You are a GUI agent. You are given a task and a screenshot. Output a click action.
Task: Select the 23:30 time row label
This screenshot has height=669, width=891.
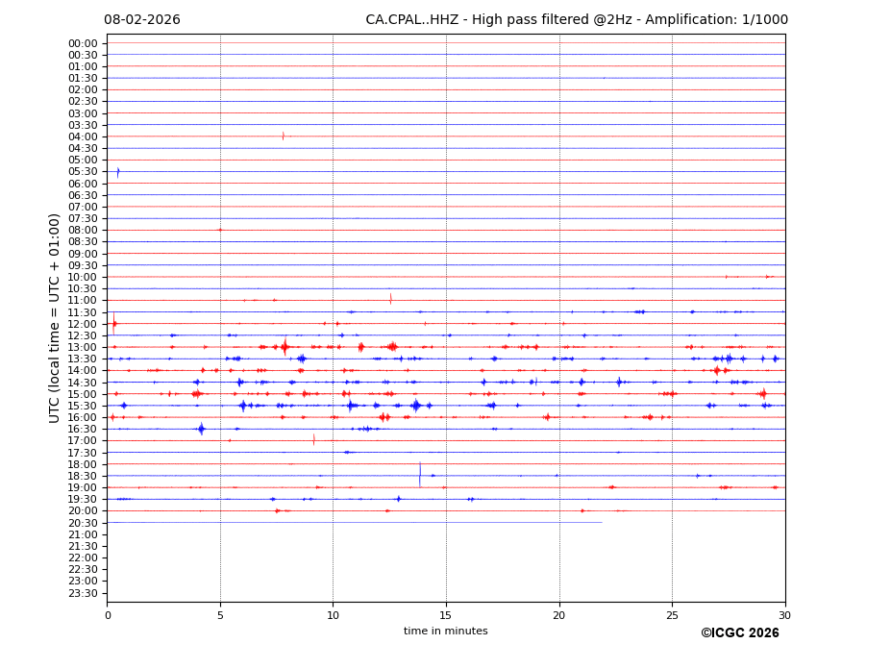tap(83, 593)
